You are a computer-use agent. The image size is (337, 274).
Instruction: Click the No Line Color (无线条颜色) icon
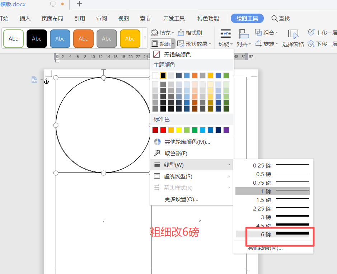156,54
